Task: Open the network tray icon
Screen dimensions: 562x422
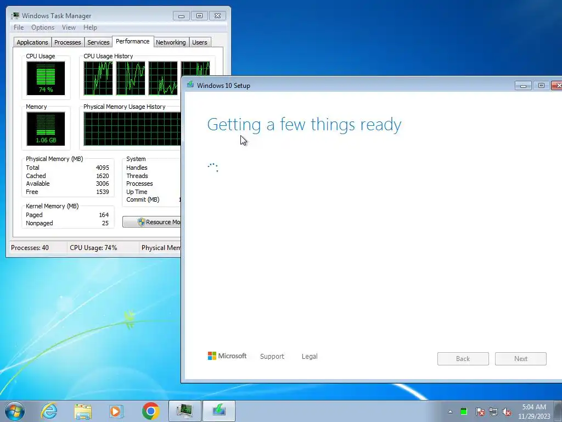Action: pos(493,412)
